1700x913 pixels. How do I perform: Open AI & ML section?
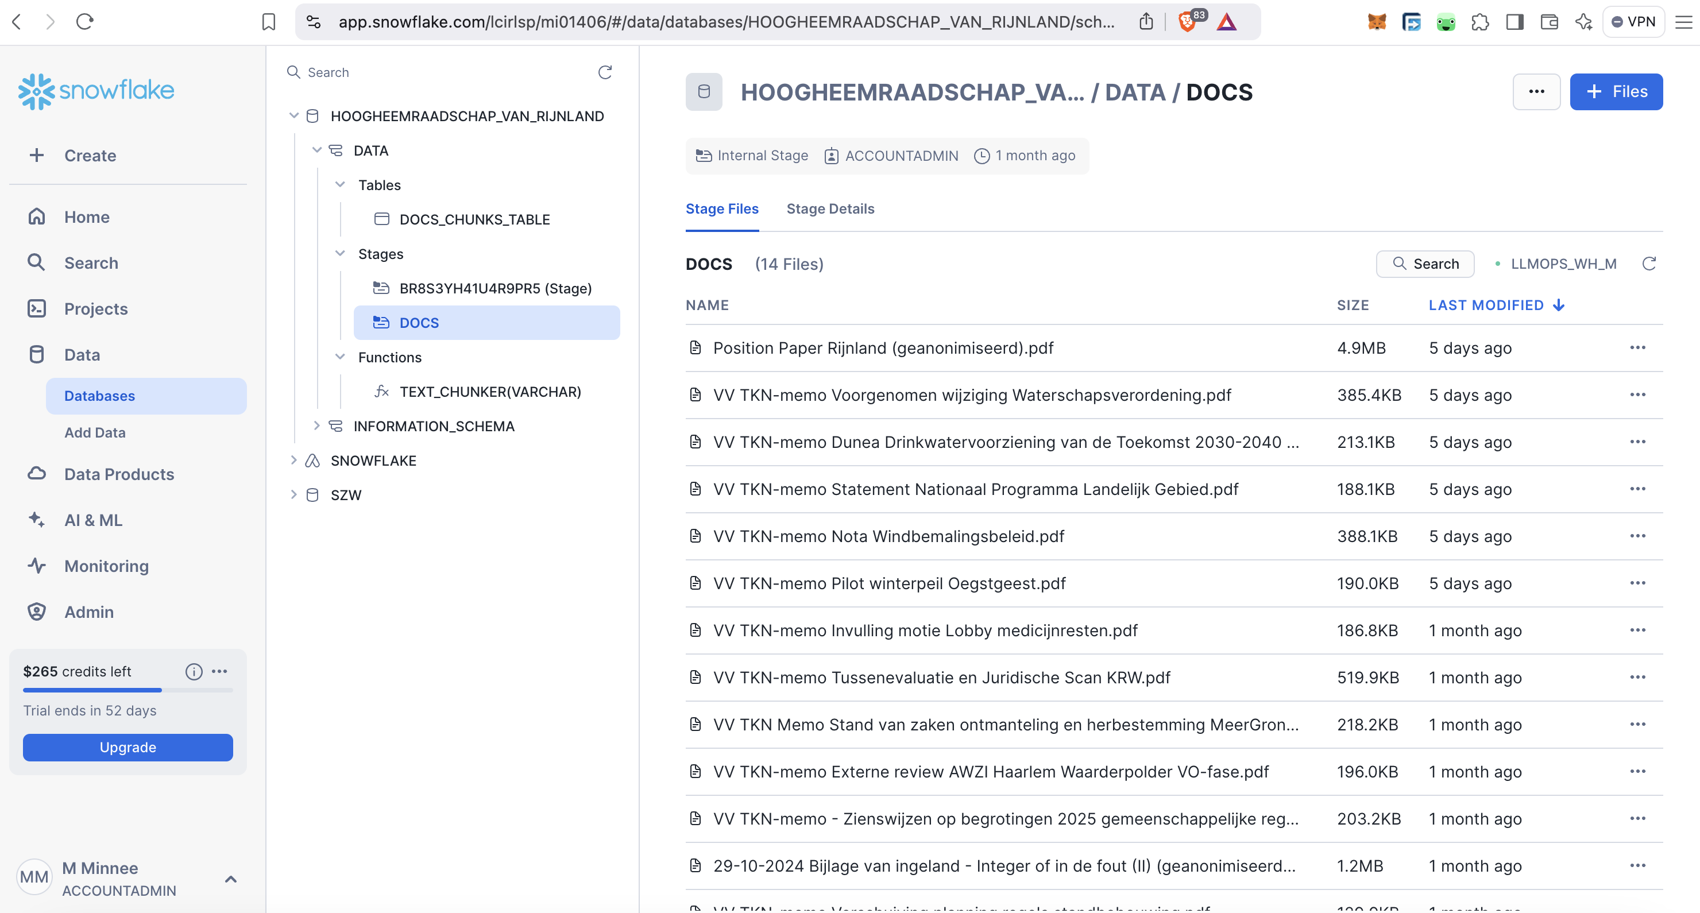click(x=93, y=520)
